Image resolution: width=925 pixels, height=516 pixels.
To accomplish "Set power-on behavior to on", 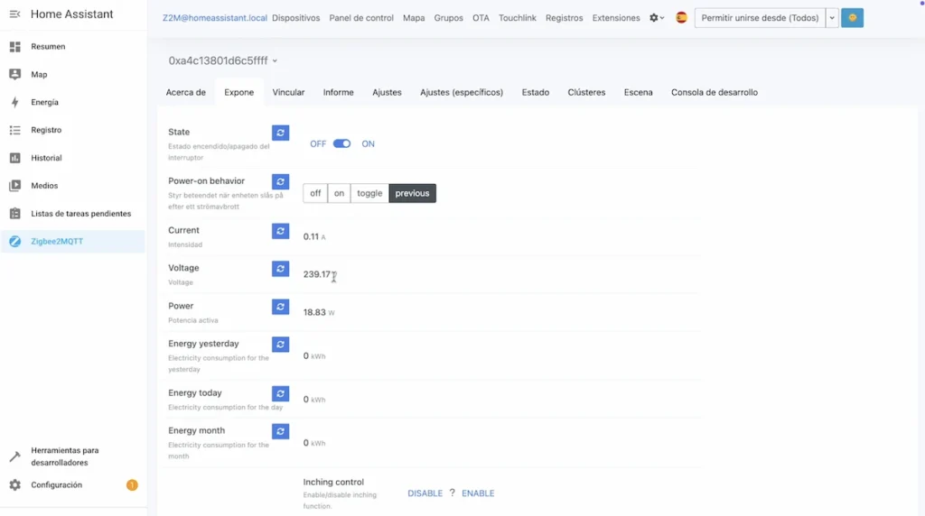I will [340, 193].
